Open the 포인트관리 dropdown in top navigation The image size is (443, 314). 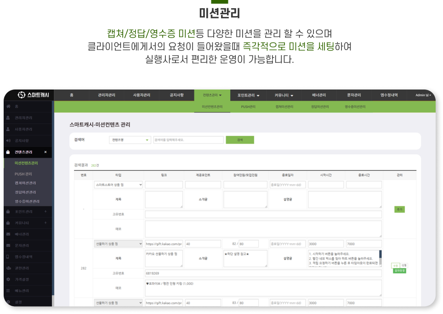point(248,95)
